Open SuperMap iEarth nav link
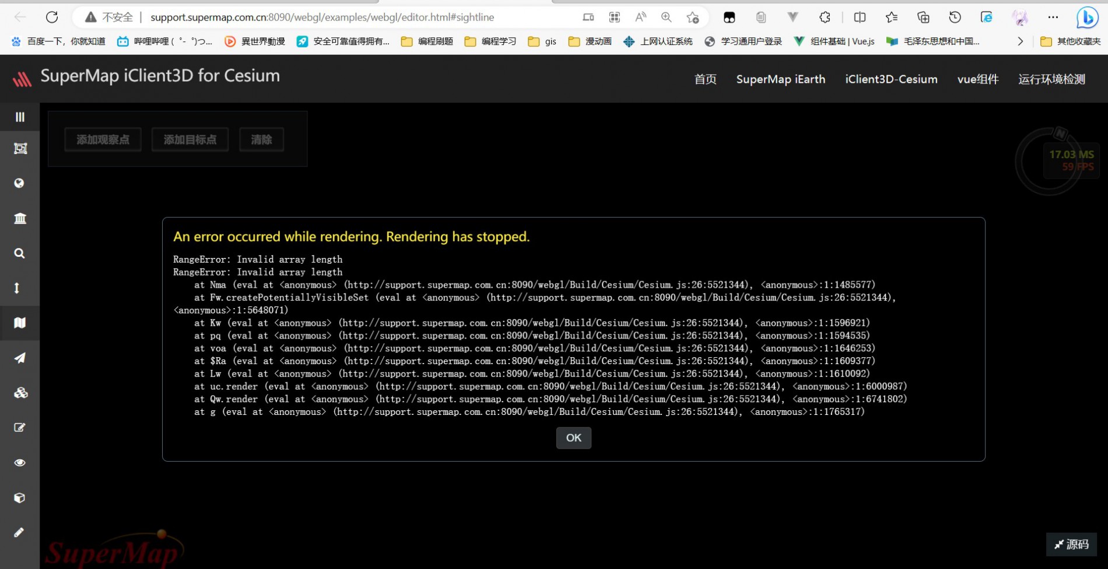This screenshot has width=1108, height=569. pyautogui.click(x=780, y=79)
